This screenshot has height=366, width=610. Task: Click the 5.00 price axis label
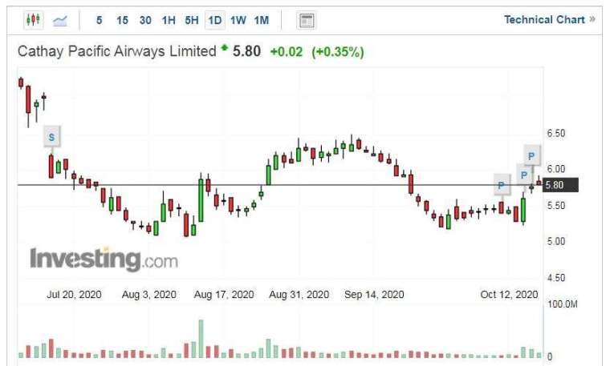(556, 241)
